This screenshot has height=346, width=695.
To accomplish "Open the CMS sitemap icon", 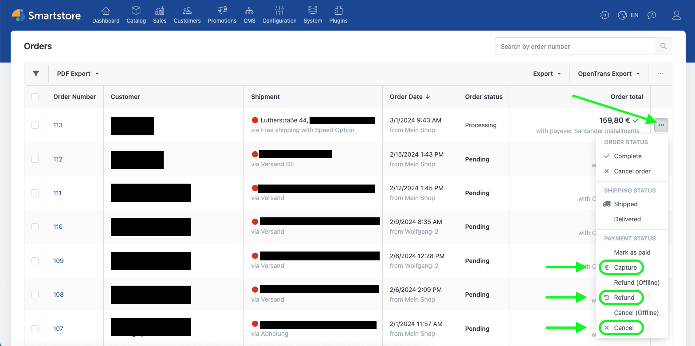I will click(249, 11).
